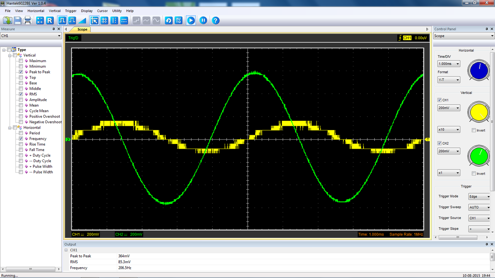Click the blue ramp triangle toolbar icon
Screen dimensions: 495x278
click(x=82, y=20)
